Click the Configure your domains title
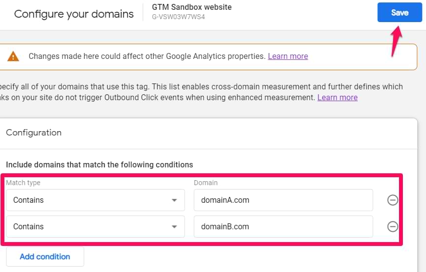Screen dimensions: 426x272 pos(74,14)
